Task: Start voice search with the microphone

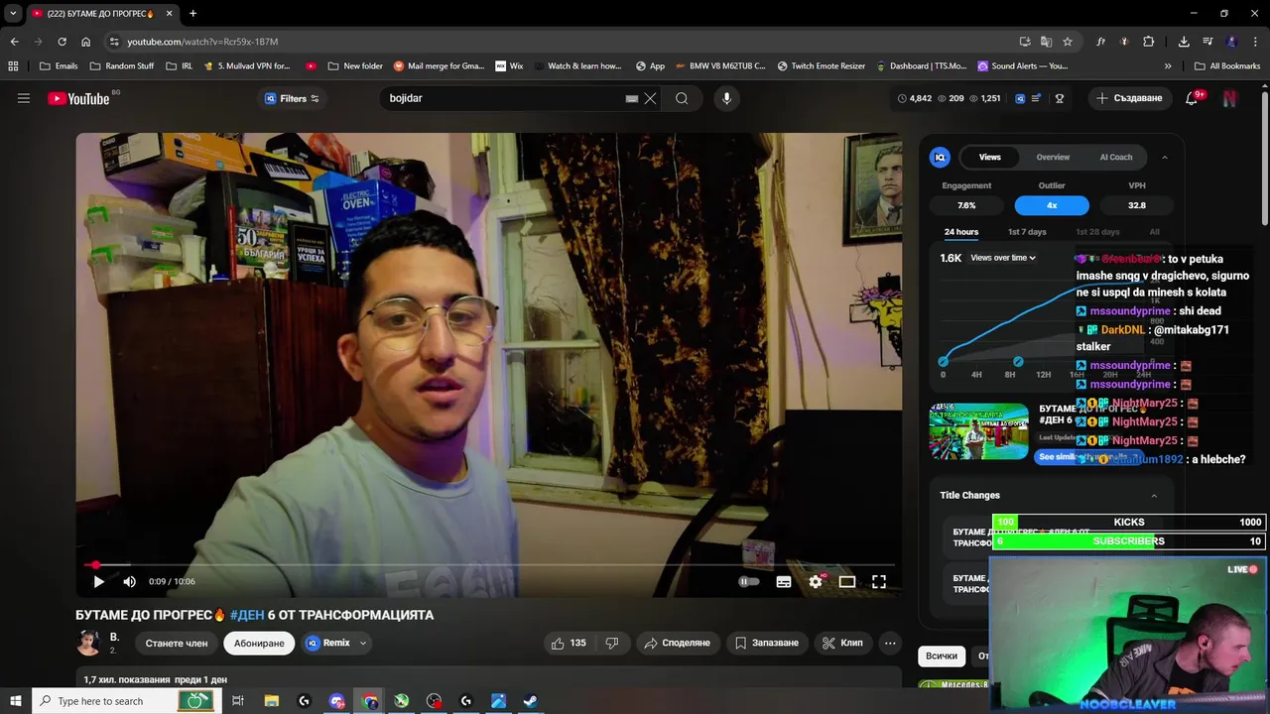Action: pos(726,98)
